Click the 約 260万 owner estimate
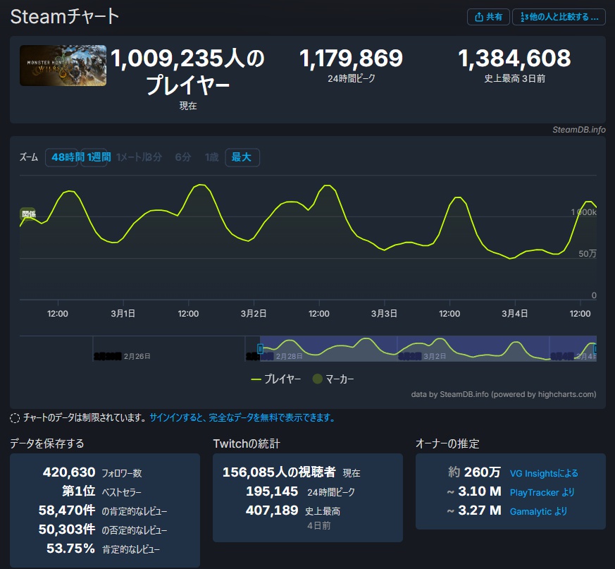The height and width of the screenshot is (569, 615). [x=474, y=472]
